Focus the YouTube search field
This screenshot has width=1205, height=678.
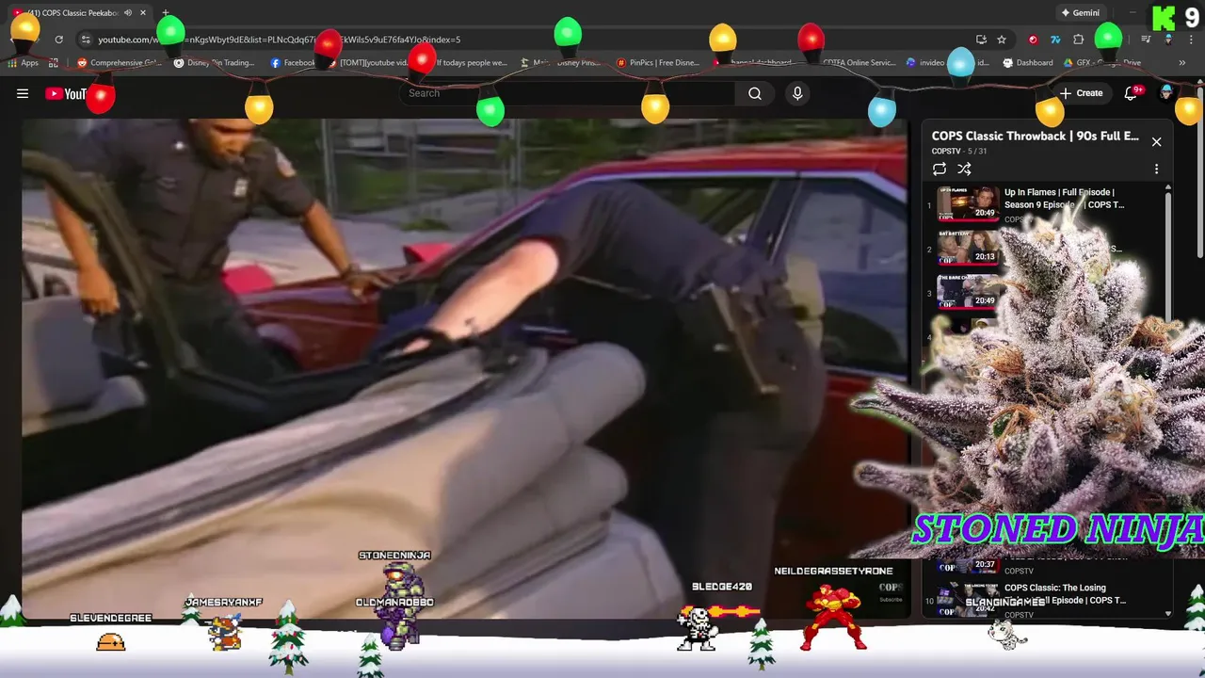[570, 93]
